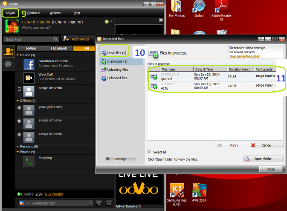Sort by Duration (min.) column header
Screen dimensions: 287x211
pos(241,69)
